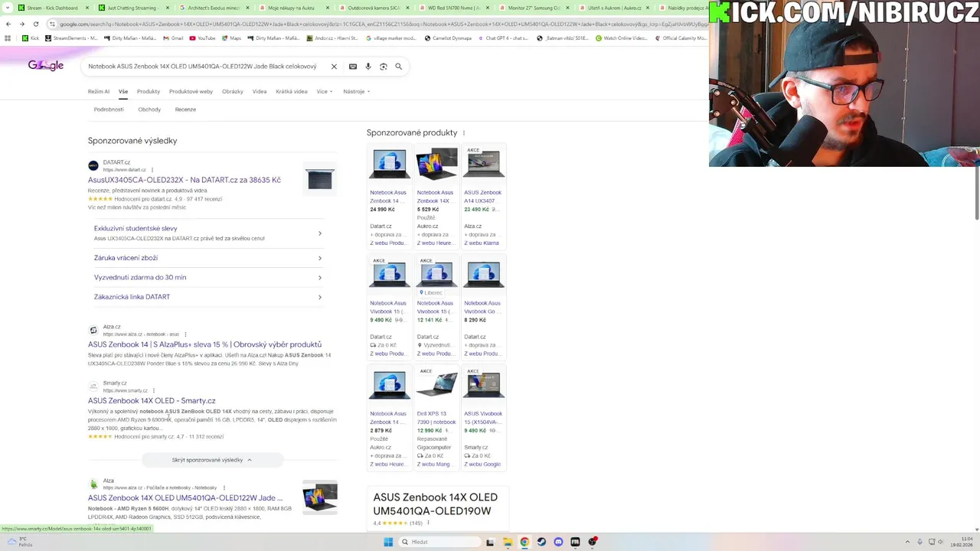Navigate forward in browser
The width and height of the screenshot is (980, 551).
pos(21,24)
